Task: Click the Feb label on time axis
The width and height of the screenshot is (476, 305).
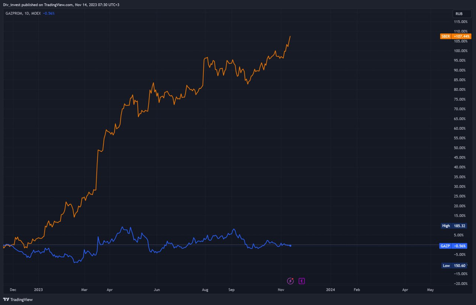Action: tap(357, 289)
